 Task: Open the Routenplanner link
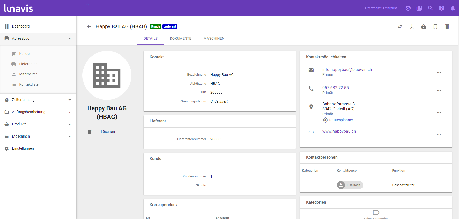pos(341,120)
